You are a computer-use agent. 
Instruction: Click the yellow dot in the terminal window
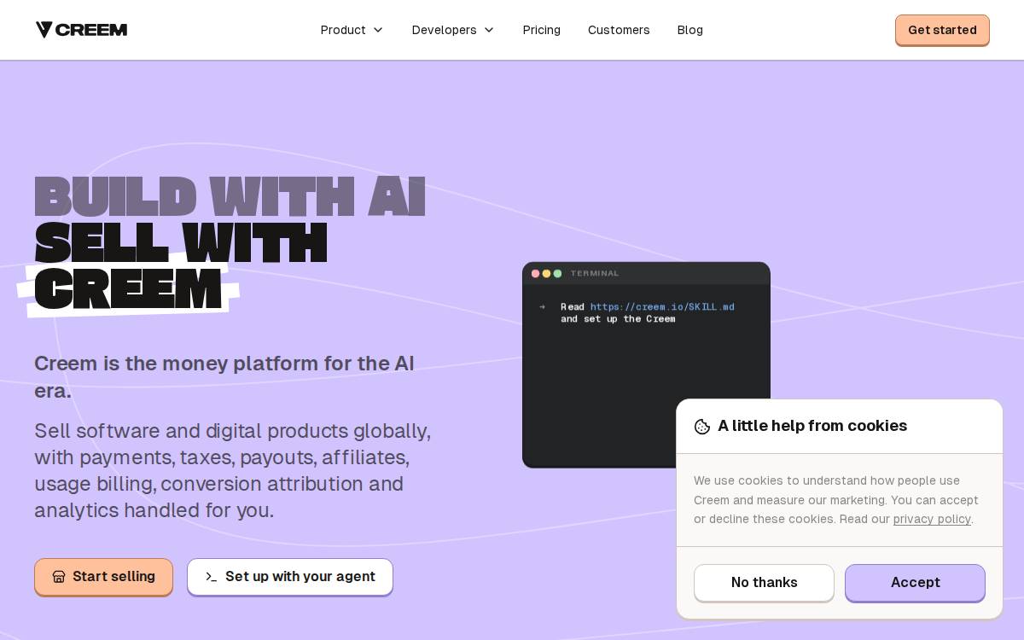tap(547, 274)
